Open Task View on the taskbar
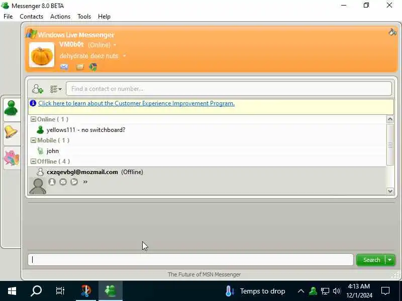Viewport: 402px width, 301px height. (x=60, y=291)
